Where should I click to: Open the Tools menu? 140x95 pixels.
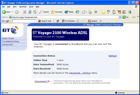click(x=31, y=7)
